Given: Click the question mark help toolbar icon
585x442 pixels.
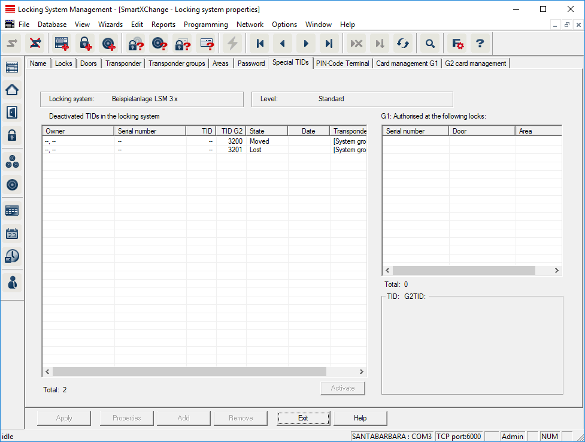Looking at the screenshot, I should (x=480, y=43).
